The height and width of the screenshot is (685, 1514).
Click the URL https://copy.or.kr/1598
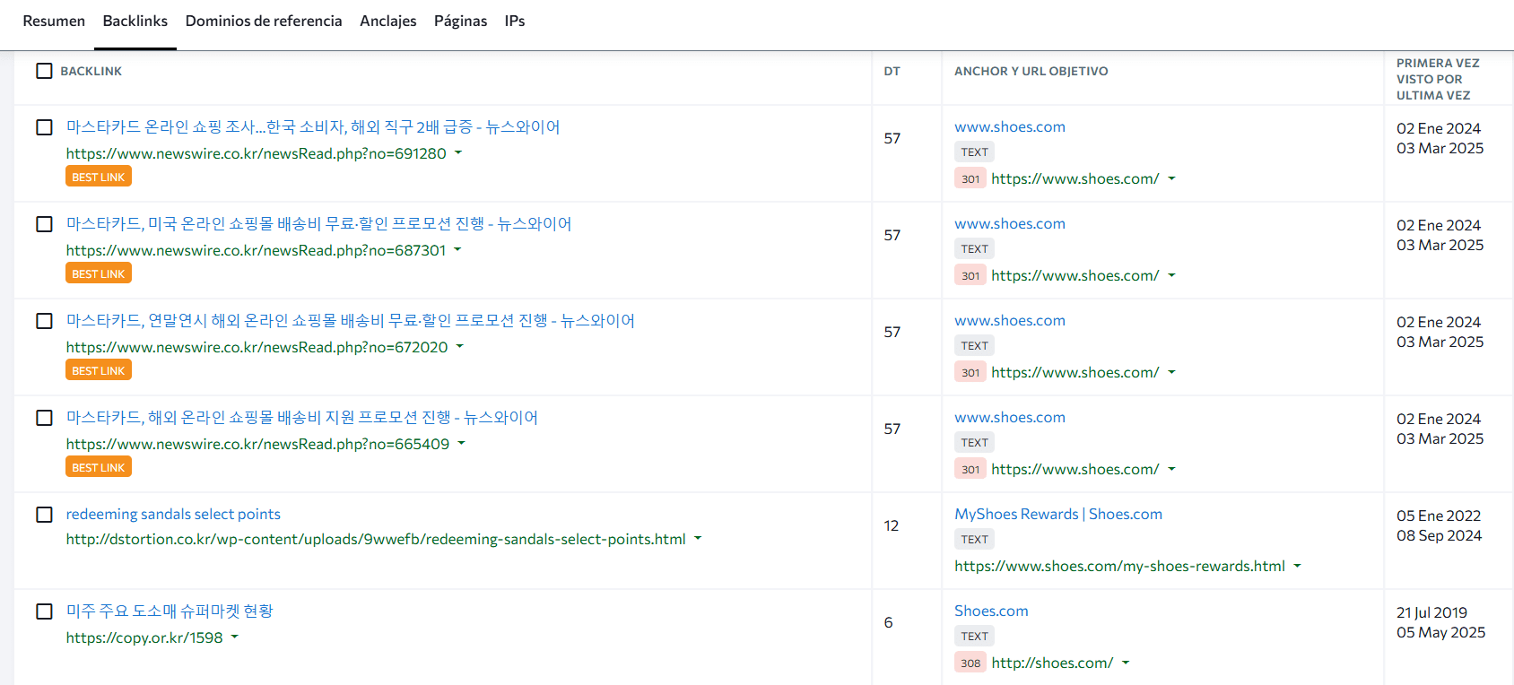pyautogui.click(x=144, y=637)
